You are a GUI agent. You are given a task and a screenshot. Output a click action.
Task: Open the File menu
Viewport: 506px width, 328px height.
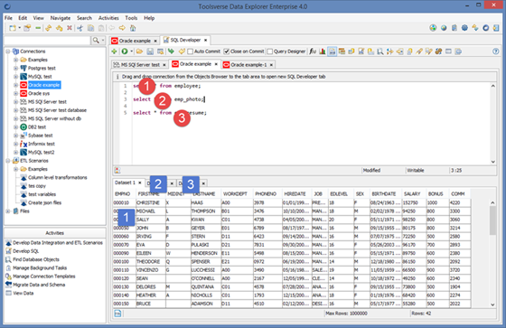[x=9, y=18]
